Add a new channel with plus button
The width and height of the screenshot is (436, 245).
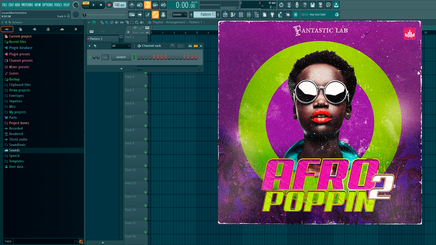tap(121, 69)
